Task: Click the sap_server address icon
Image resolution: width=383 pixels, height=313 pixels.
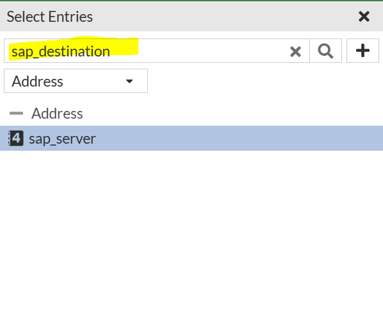Action: (x=16, y=138)
